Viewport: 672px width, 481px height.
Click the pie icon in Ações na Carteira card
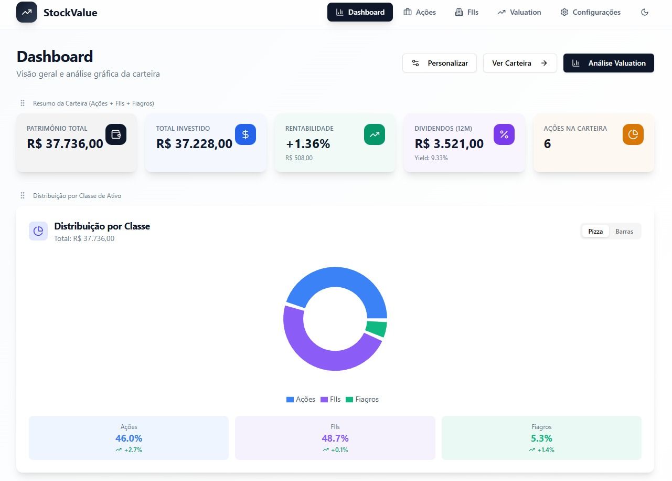point(633,134)
